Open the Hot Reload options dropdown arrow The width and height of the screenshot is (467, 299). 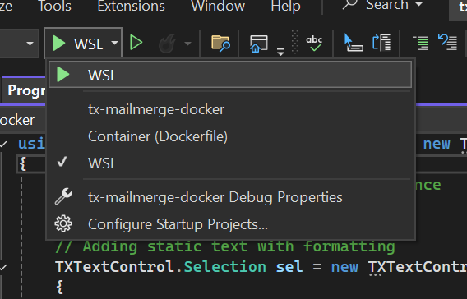(x=187, y=44)
